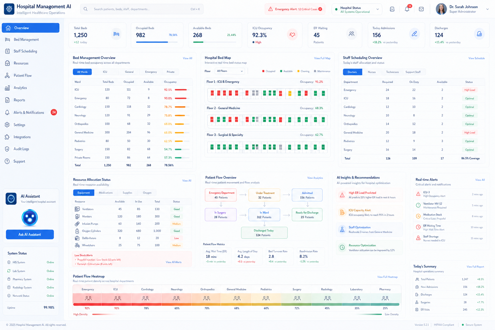495x330 pixels.
Task: Select the Technicians staff tab
Action: [x=392, y=72]
